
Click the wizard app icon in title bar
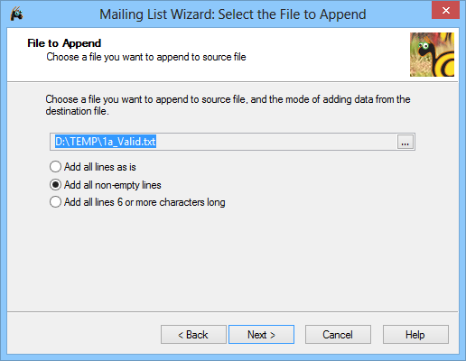coord(16,14)
